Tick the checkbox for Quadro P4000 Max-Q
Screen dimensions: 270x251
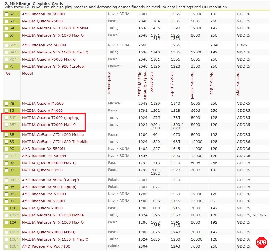(x=7, y=163)
